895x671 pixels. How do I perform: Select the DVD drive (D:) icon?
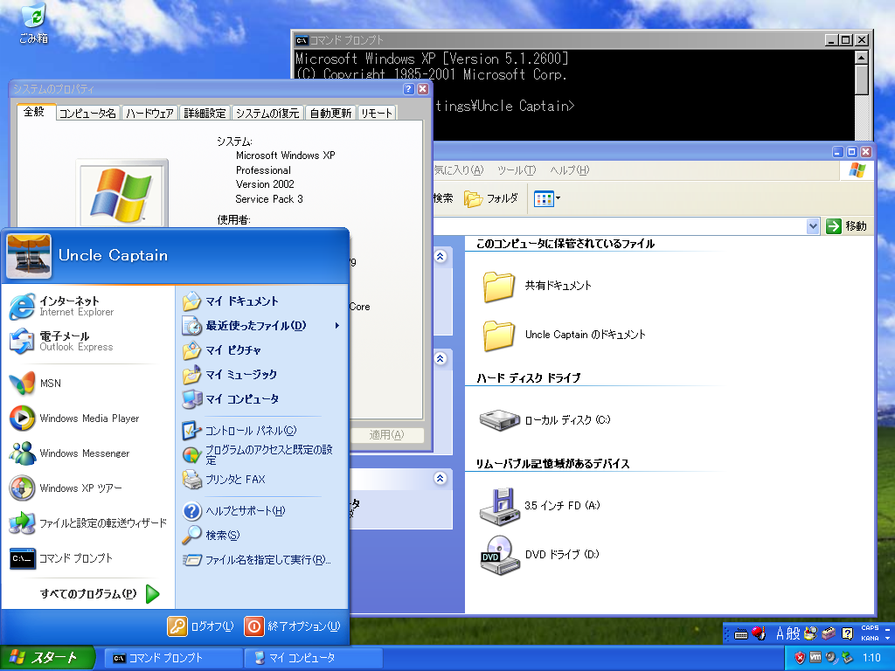pyautogui.click(x=500, y=554)
